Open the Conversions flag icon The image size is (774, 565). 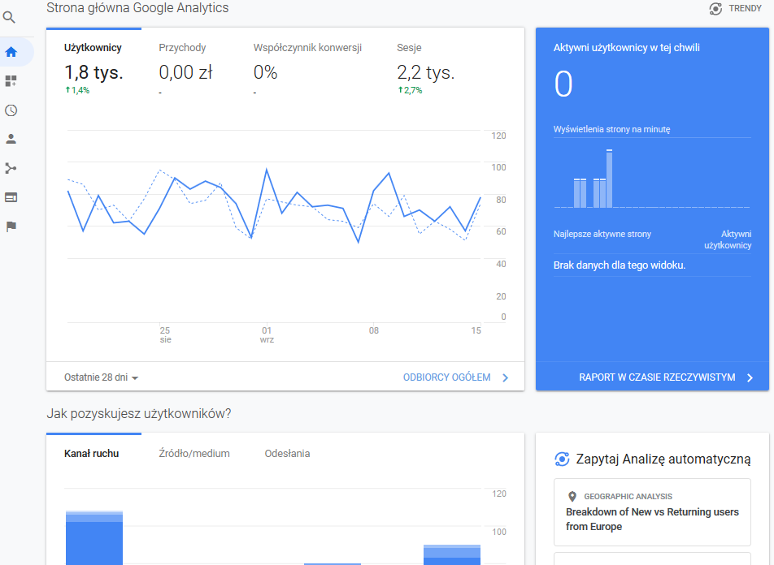coord(11,226)
